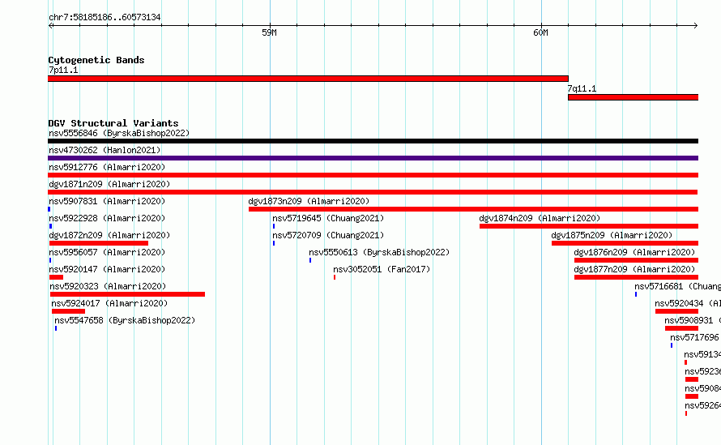Image resolution: width=721 pixels, height=445 pixels.
Task: Open the nsv5908931 variant label
Action: point(693,321)
